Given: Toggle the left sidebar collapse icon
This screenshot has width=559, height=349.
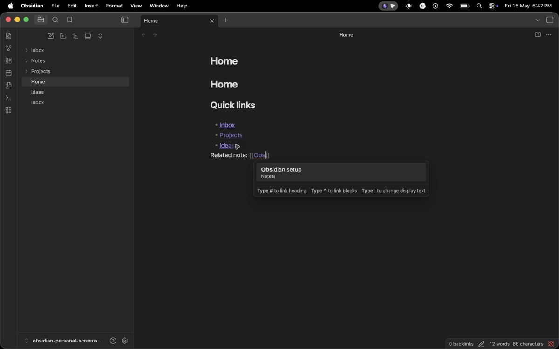Looking at the screenshot, I should (x=124, y=20).
